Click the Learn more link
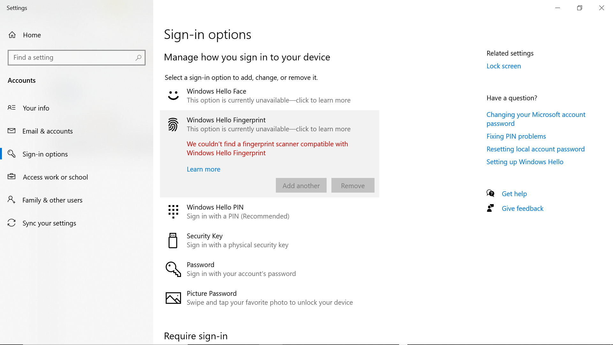The height and width of the screenshot is (345, 613). coord(203,169)
